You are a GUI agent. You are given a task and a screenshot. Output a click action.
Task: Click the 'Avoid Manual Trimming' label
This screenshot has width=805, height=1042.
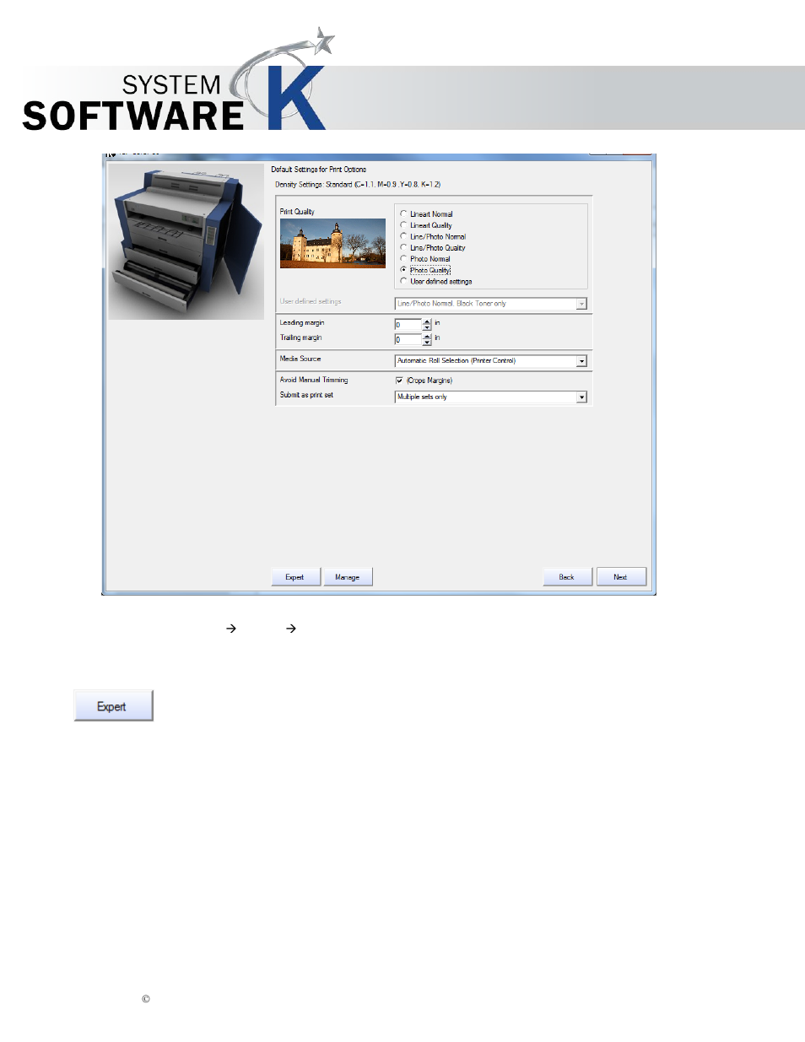point(314,381)
